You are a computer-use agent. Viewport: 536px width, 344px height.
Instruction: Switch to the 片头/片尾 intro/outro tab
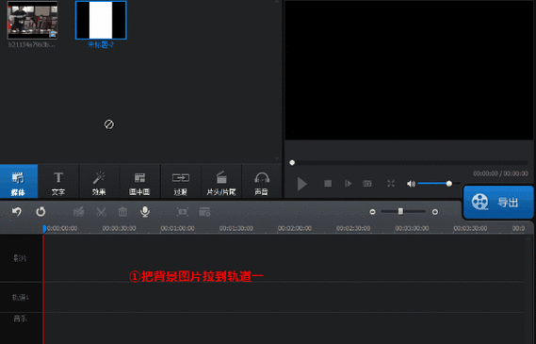(221, 182)
